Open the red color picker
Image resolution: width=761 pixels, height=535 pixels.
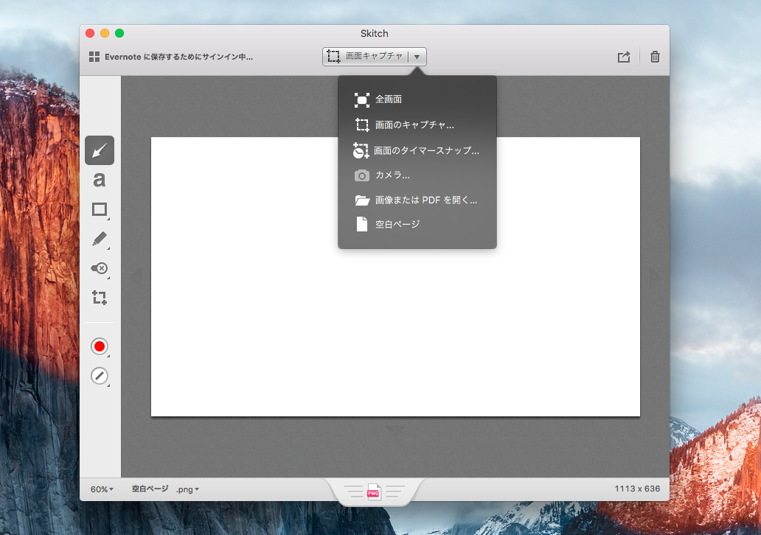100,346
